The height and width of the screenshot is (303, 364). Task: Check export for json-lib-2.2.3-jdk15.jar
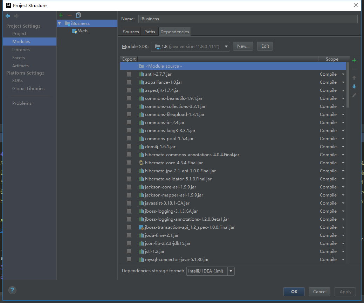pyautogui.click(x=129, y=243)
